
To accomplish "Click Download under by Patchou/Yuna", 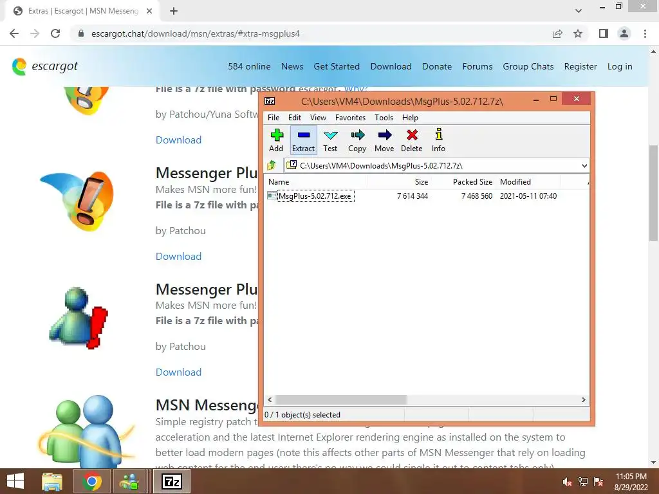I will click(x=179, y=140).
